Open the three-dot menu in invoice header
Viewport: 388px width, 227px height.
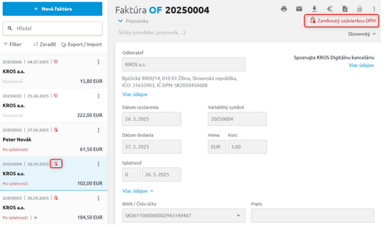(375, 9)
